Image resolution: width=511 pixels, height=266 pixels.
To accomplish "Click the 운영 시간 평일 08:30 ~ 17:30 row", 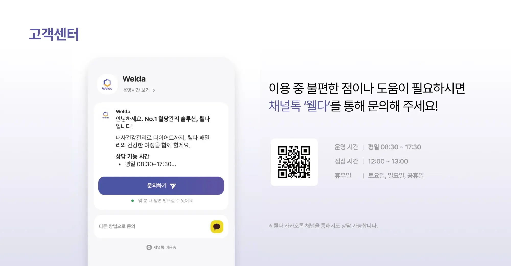I will pyautogui.click(x=378, y=147).
